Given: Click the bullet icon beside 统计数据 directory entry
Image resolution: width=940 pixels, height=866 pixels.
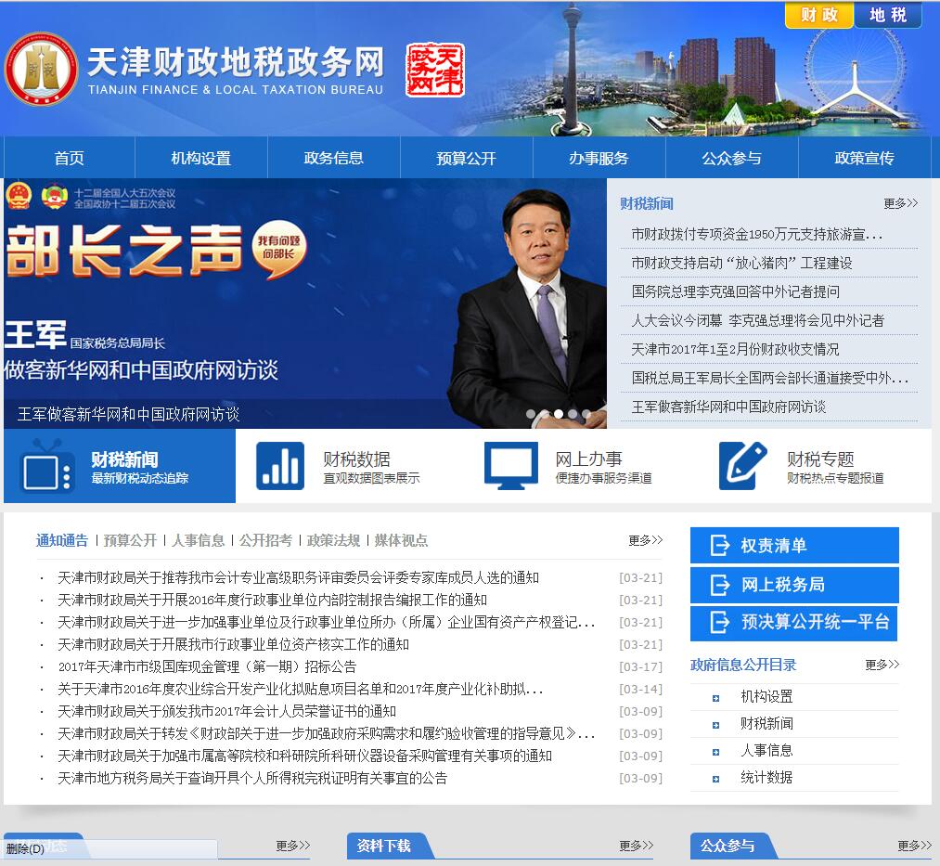Looking at the screenshot, I should tap(715, 779).
